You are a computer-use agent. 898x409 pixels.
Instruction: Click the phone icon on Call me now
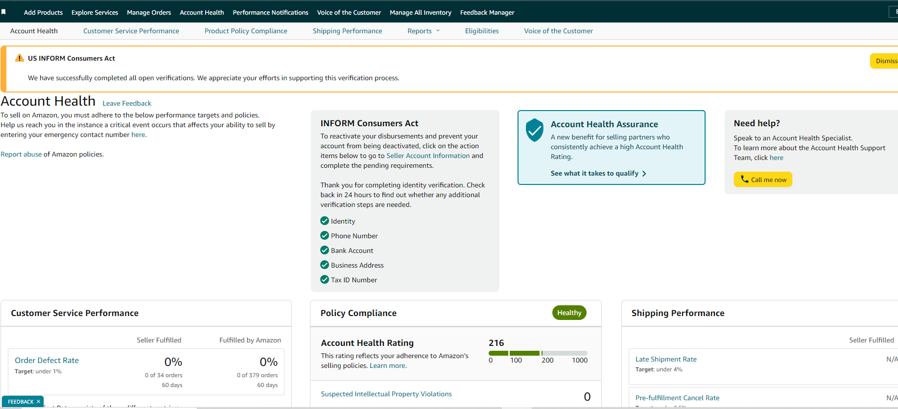pyautogui.click(x=744, y=179)
